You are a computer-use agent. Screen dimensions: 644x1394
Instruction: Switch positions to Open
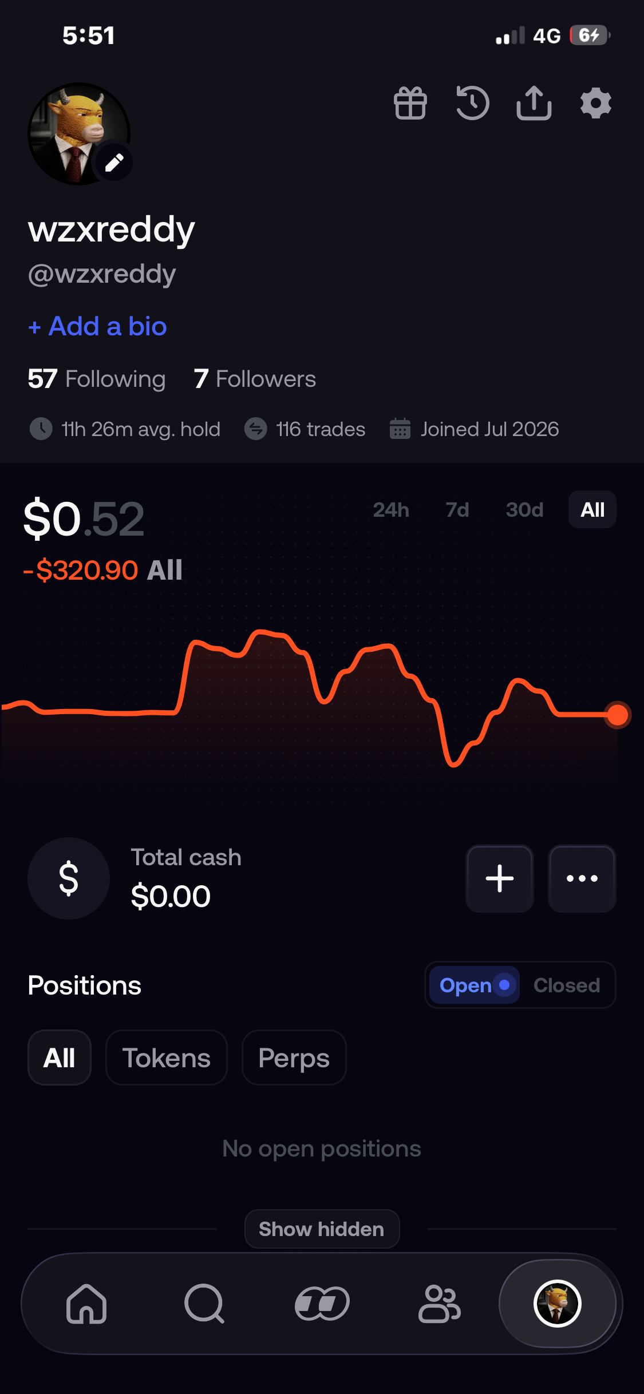coord(475,985)
